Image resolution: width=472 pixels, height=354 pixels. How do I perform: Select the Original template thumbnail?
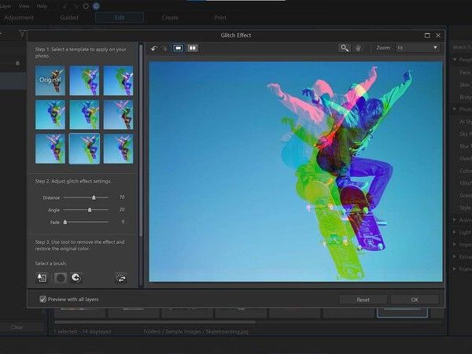pyautogui.click(x=50, y=80)
